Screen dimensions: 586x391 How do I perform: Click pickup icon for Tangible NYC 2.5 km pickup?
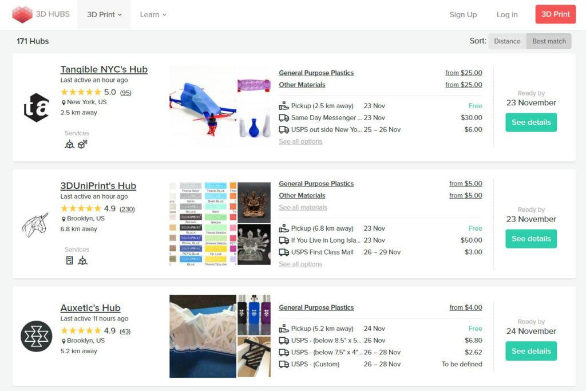tap(284, 106)
